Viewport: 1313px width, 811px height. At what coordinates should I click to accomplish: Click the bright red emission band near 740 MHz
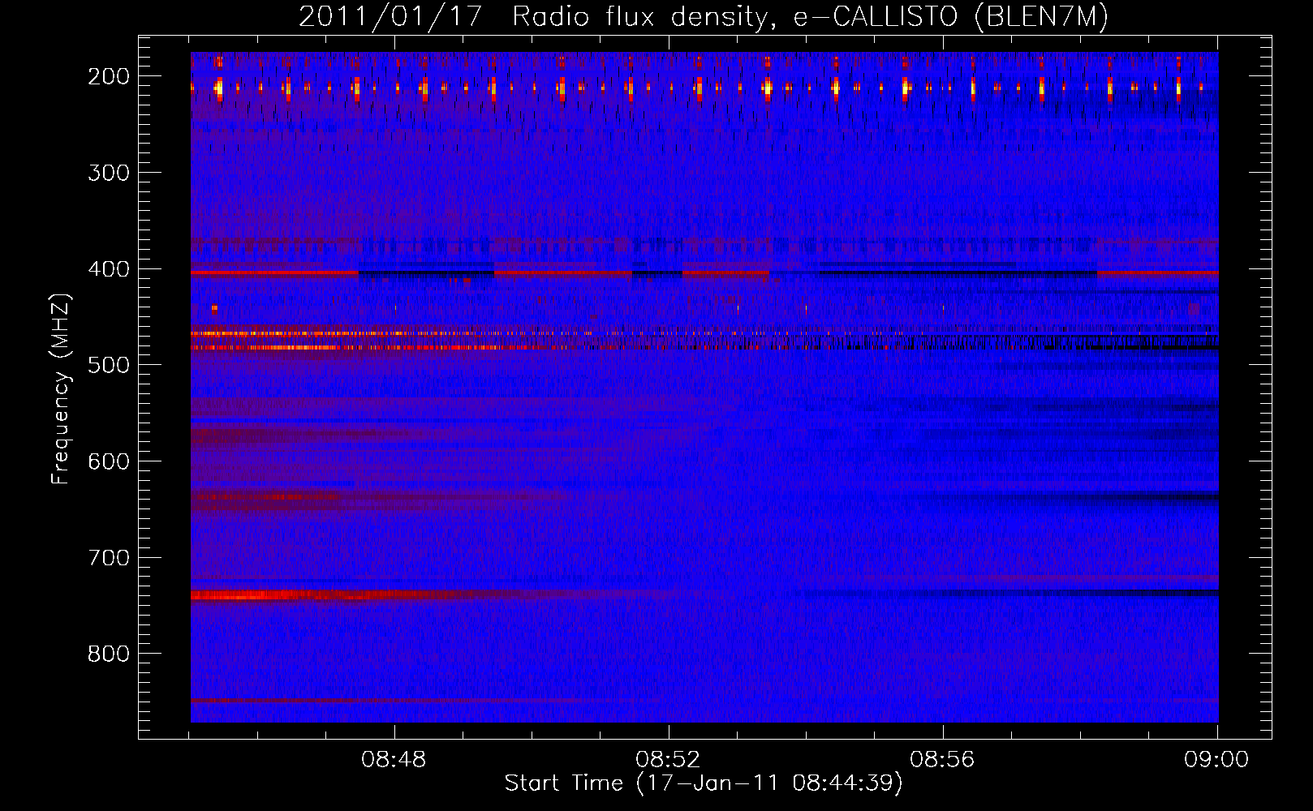325,596
